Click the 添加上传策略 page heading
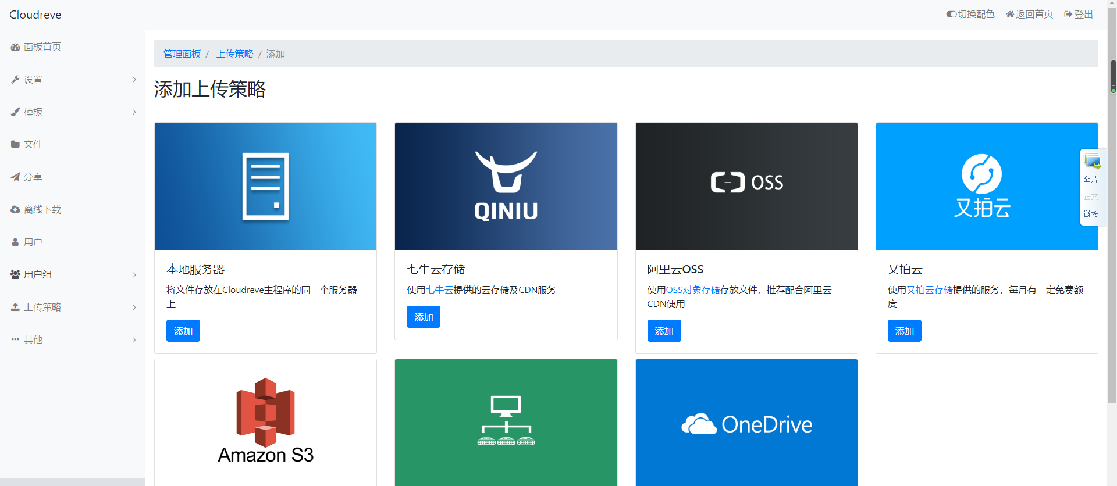This screenshot has width=1117, height=486. [210, 89]
